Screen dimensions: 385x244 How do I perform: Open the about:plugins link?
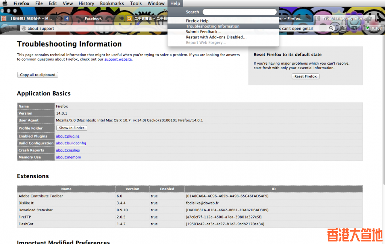(68, 136)
